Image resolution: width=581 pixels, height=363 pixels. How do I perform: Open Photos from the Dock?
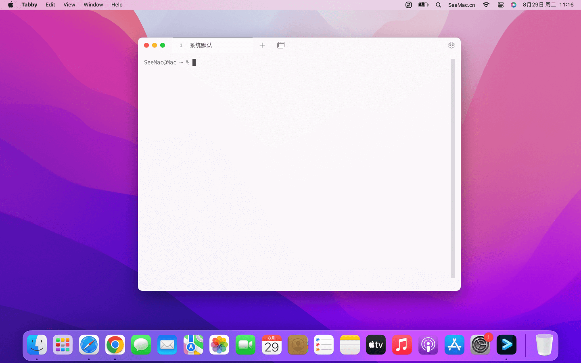[x=219, y=345]
